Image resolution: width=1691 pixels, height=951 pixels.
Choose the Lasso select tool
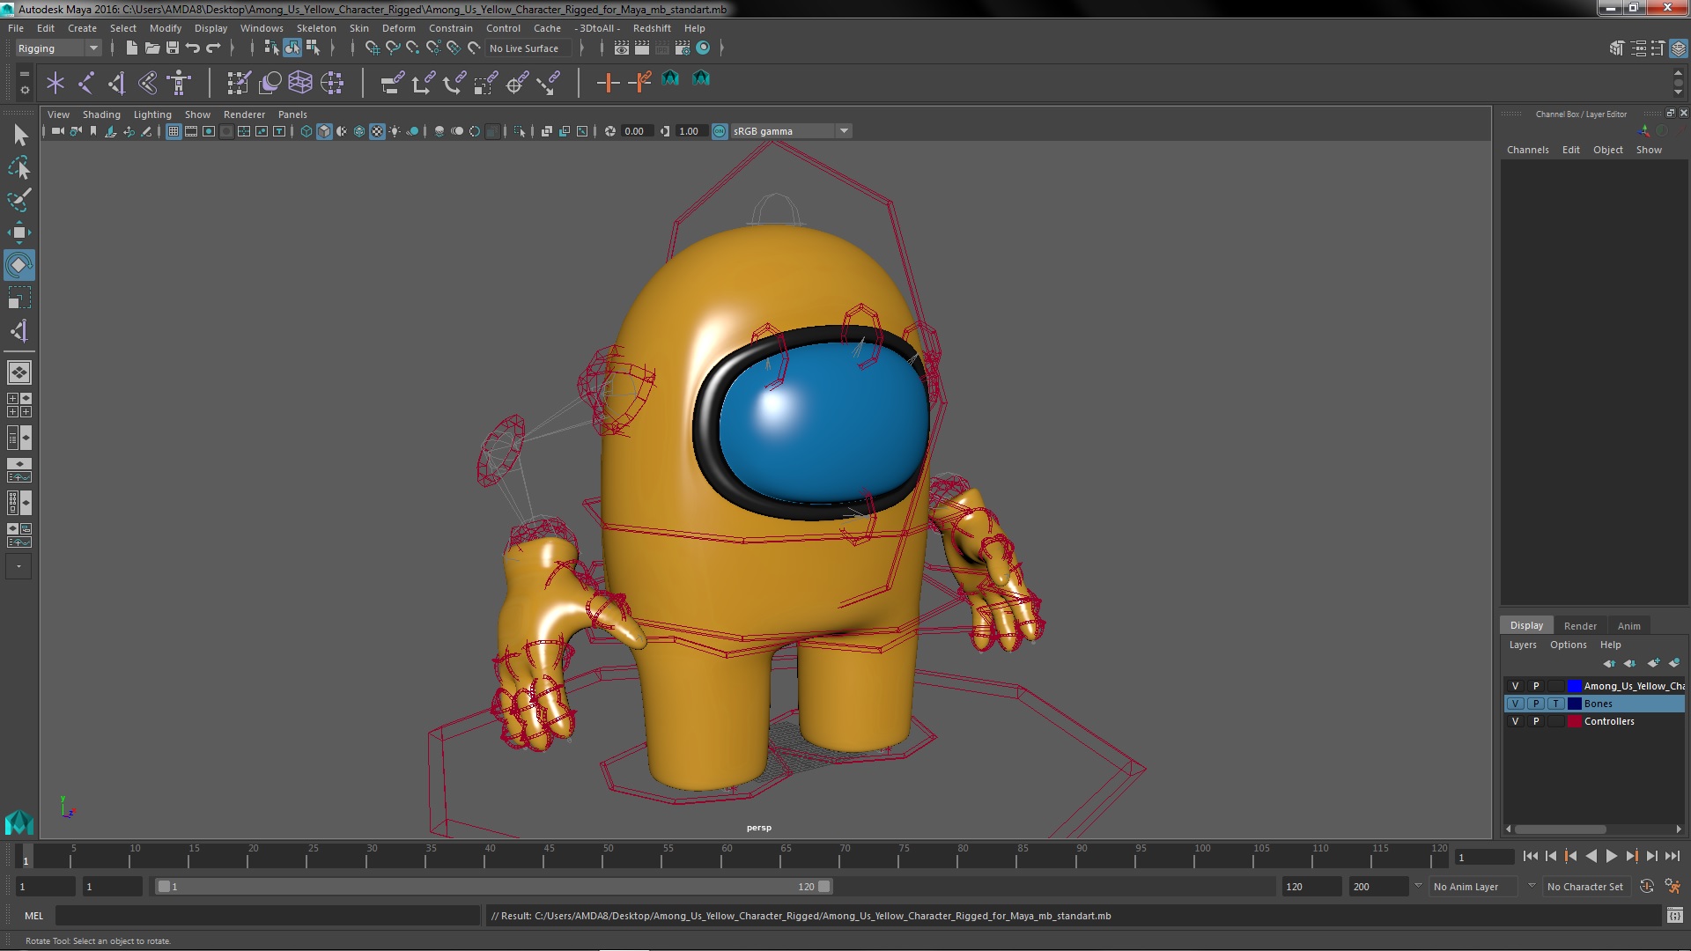18,167
